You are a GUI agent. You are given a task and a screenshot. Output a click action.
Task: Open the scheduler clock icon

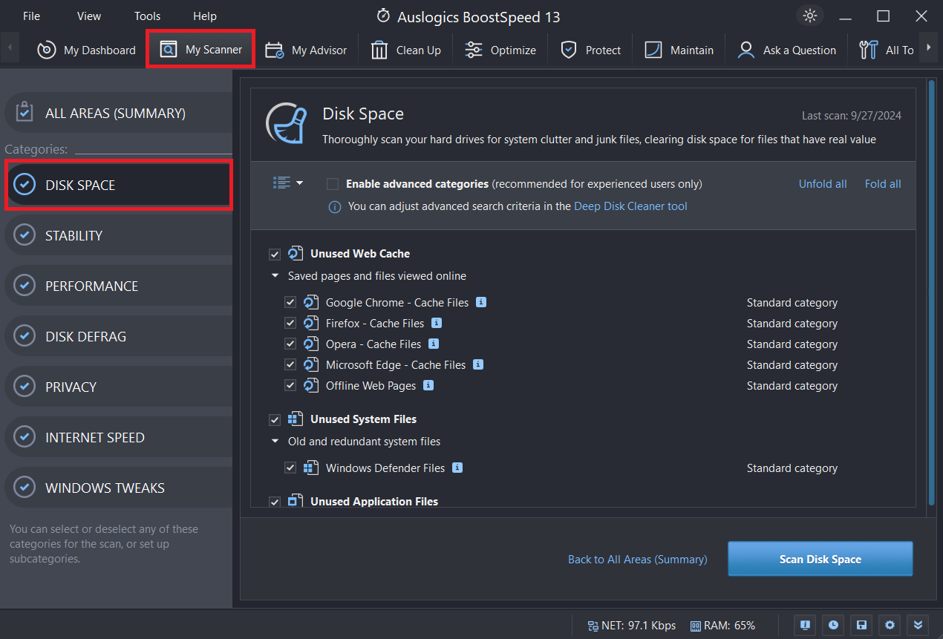[x=833, y=625]
